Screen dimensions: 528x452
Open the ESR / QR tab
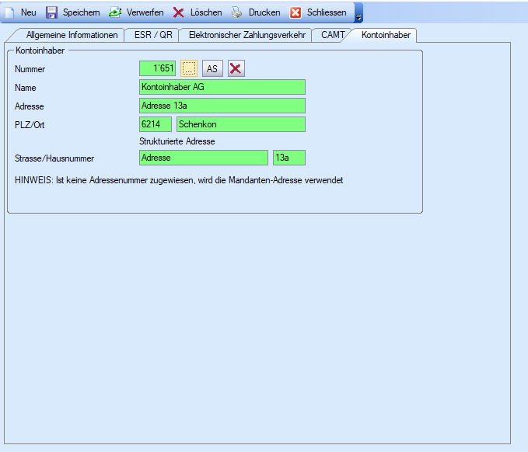(x=153, y=35)
